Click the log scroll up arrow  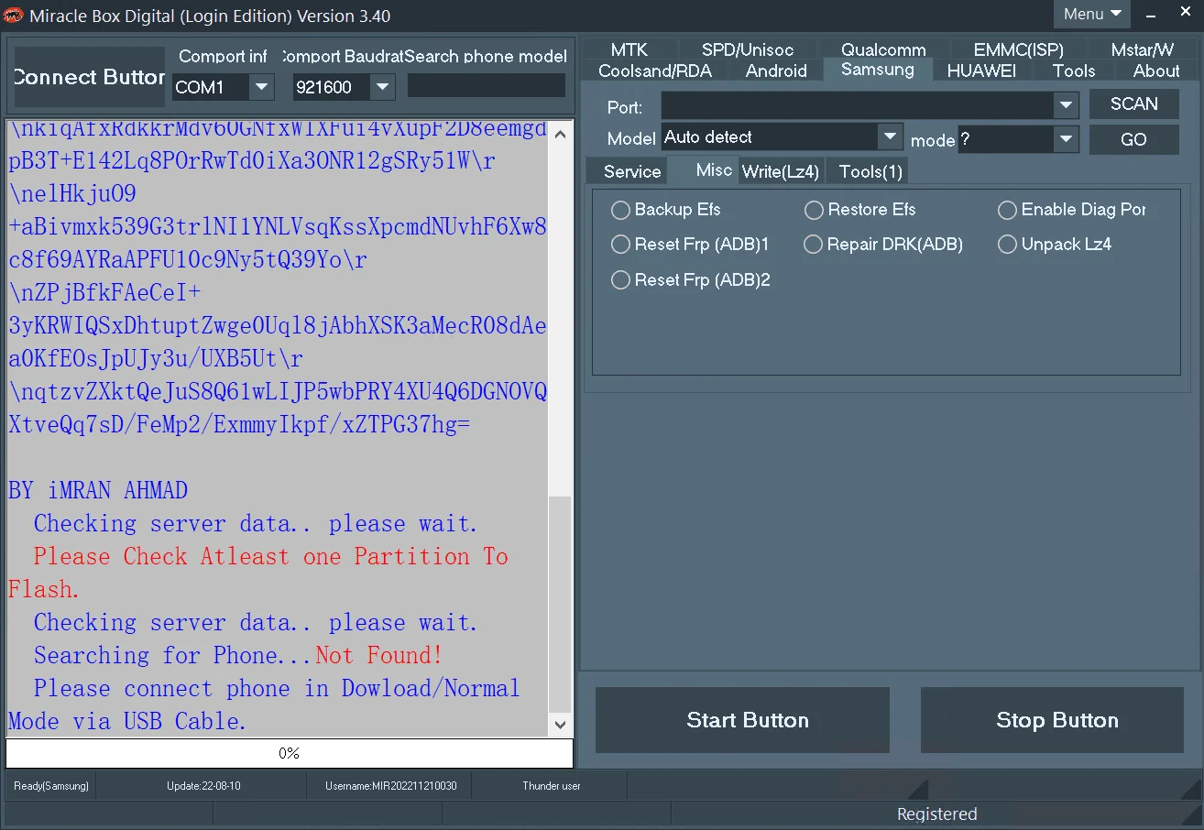[x=561, y=135]
